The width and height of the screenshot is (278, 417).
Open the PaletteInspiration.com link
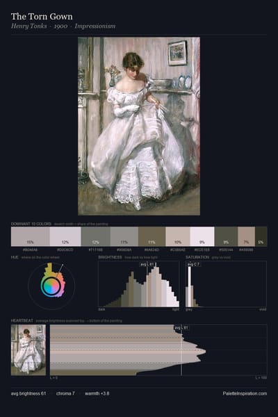(x=245, y=393)
